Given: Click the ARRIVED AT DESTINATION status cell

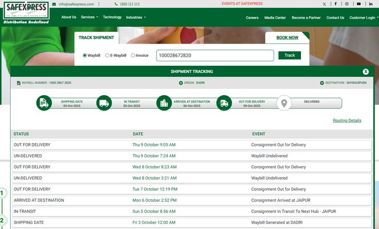Looking at the screenshot, I should [x=38, y=200].
